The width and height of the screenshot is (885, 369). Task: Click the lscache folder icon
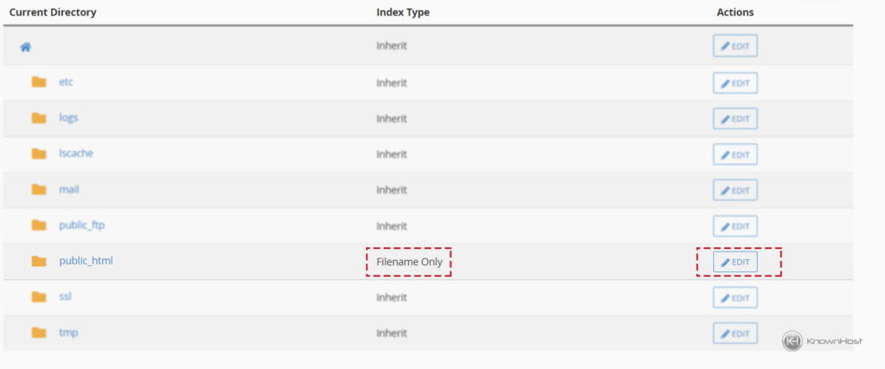pyautogui.click(x=38, y=154)
